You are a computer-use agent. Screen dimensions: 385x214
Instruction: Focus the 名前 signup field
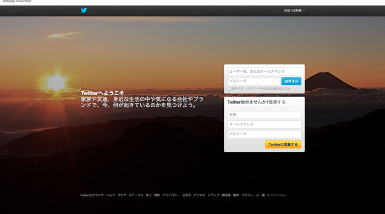(264, 115)
